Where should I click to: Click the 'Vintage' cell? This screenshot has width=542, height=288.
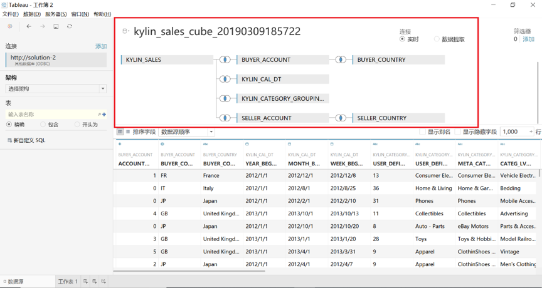pos(509,252)
